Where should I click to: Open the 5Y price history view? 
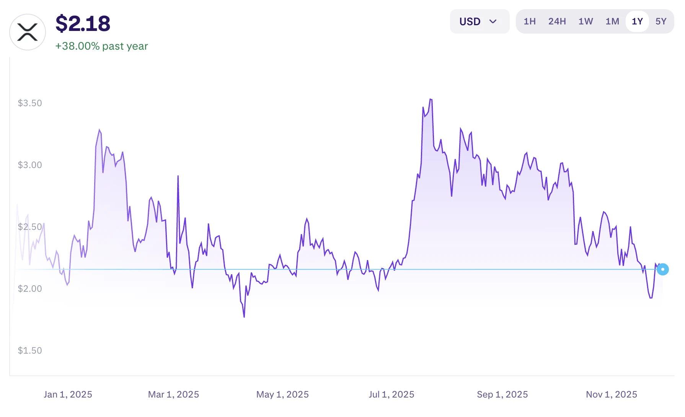661,21
